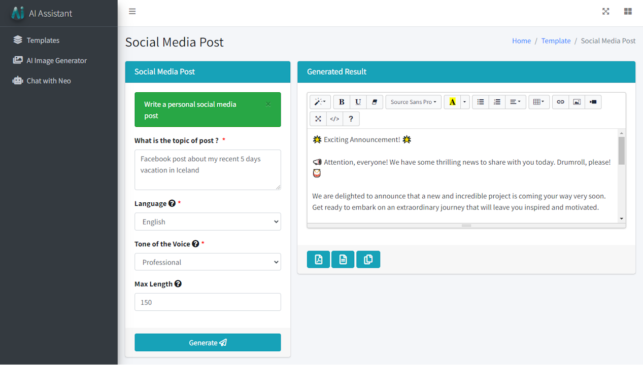Export the generated result as PDF
643x365 pixels.
318,259
